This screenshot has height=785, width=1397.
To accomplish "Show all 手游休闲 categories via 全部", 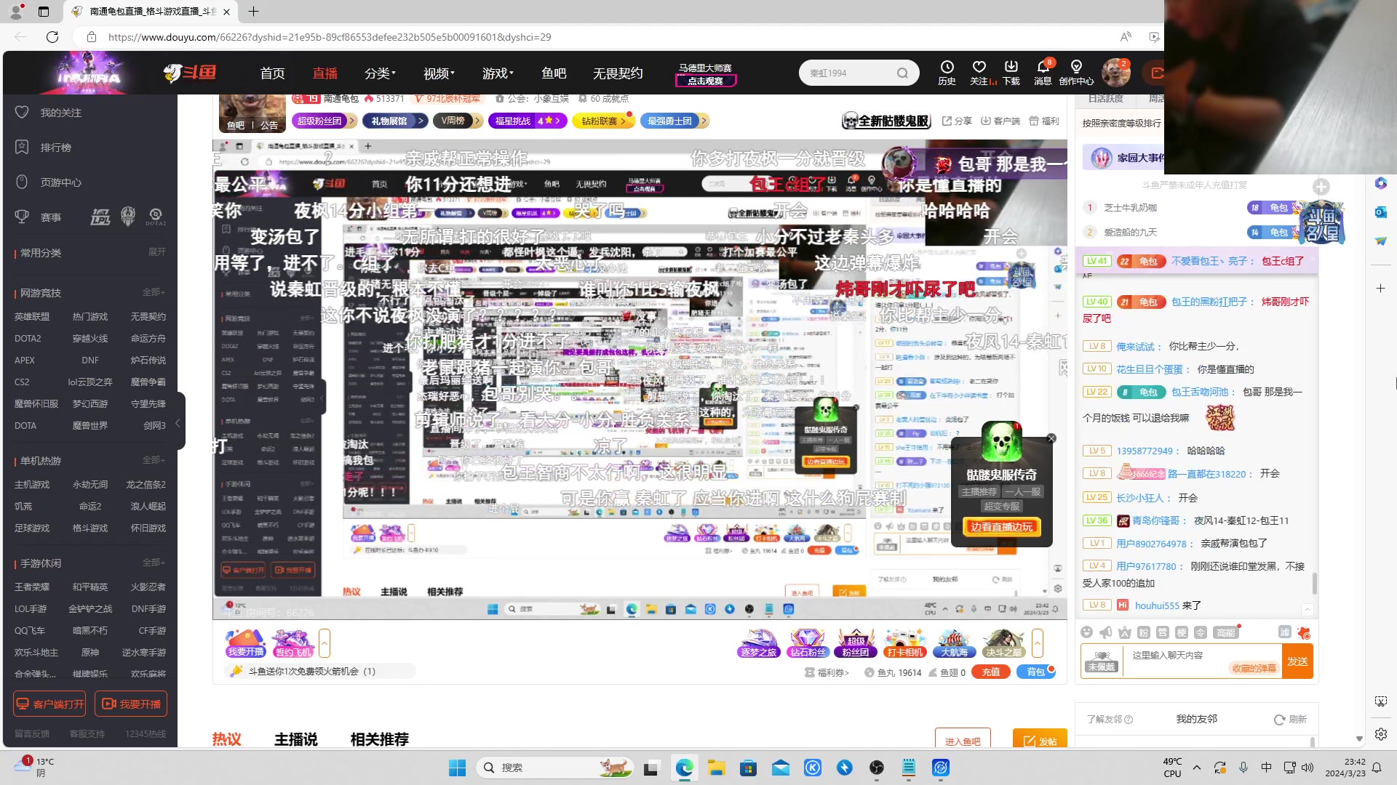I will [154, 563].
